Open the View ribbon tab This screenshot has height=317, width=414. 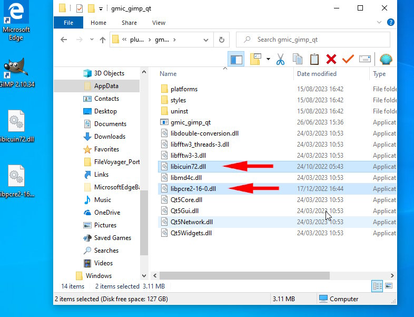coord(159,23)
